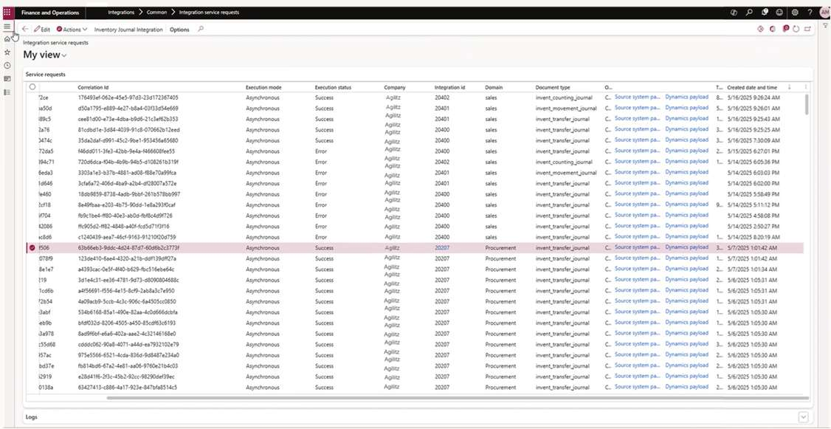Open the app launcher waffle icon
Screen dimensions: 831x429
point(7,13)
